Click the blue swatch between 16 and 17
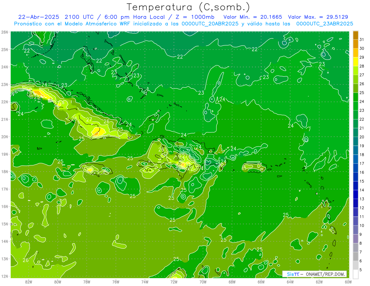This screenshot has height=286, width=370. [x=356, y=168]
